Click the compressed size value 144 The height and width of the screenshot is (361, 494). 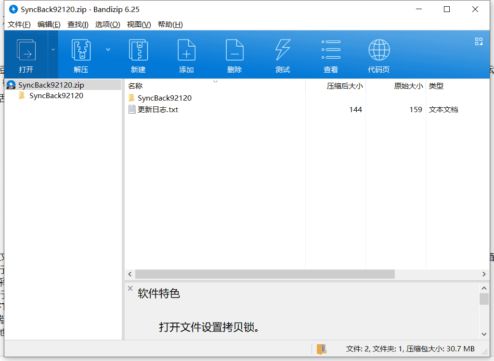pos(355,110)
